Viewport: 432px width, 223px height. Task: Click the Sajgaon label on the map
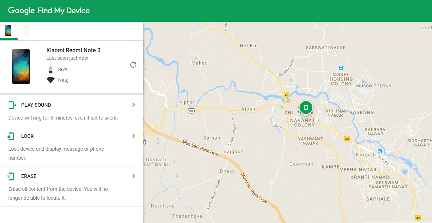[233, 151]
